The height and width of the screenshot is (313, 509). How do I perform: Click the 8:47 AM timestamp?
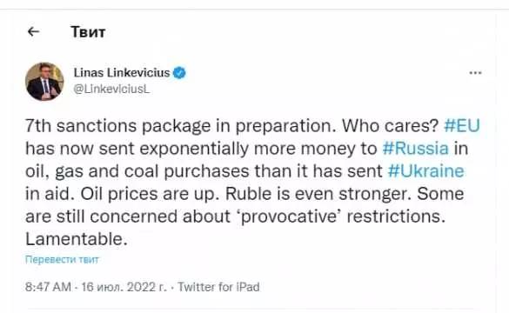point(48,287)
